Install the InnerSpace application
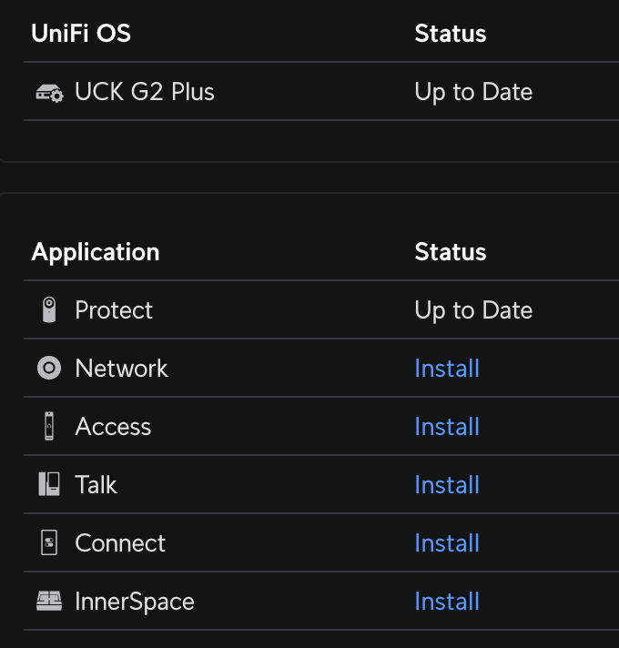This screenshot has height=648, width=619. coord(447,602)
